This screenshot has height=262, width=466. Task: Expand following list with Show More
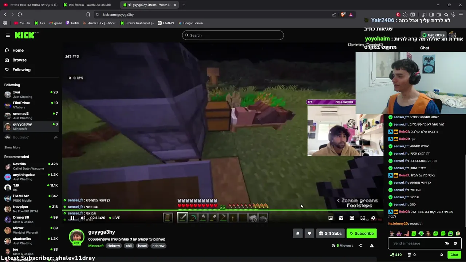click(12, 147)
